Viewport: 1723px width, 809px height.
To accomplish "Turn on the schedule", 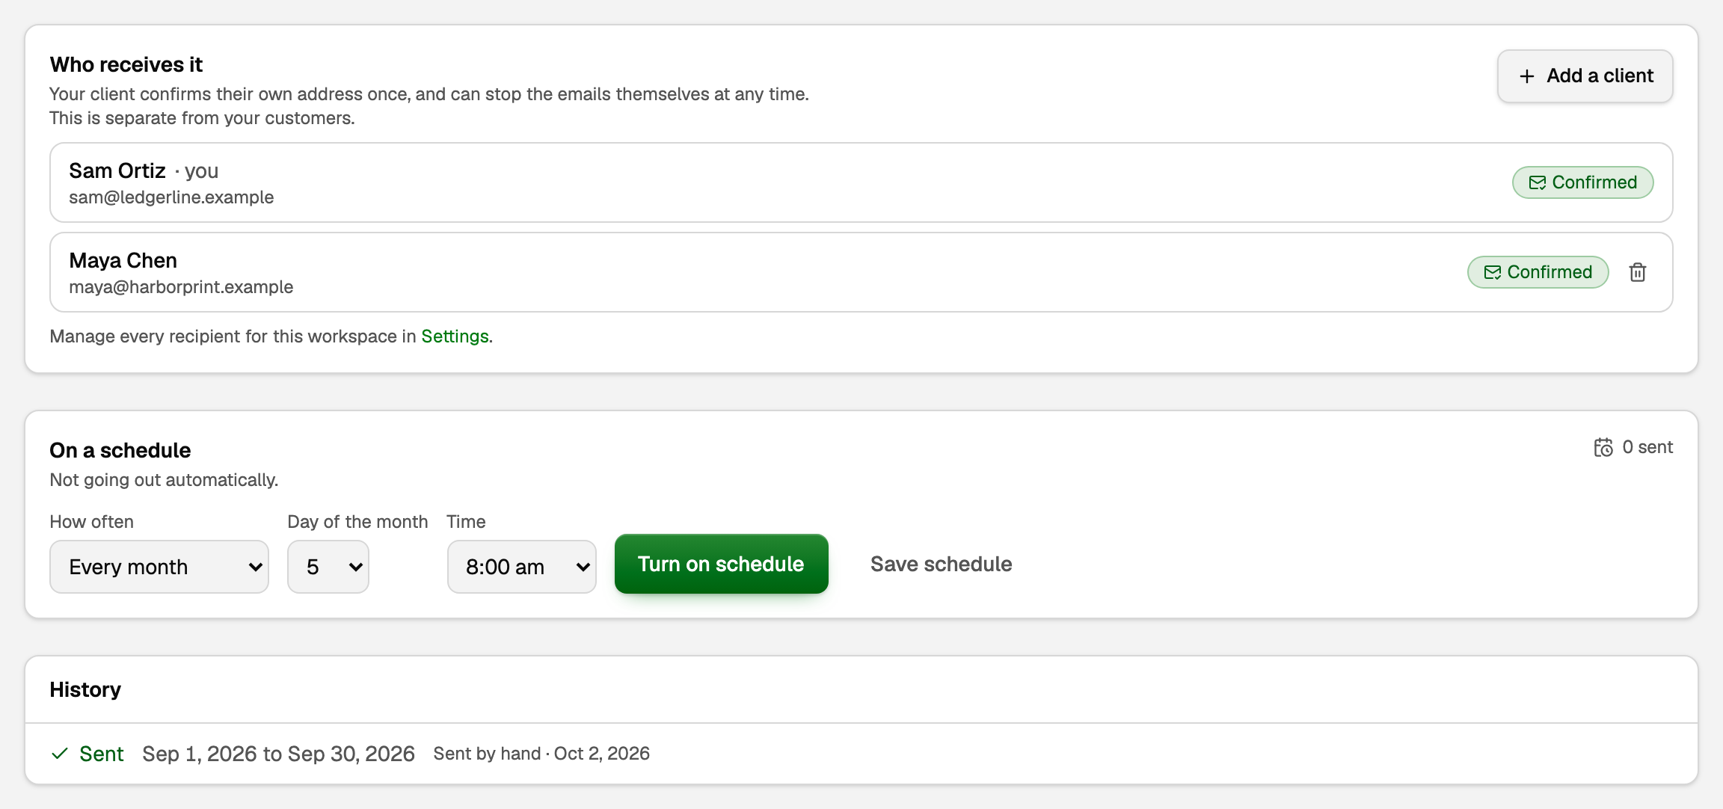I will (722, 564).
